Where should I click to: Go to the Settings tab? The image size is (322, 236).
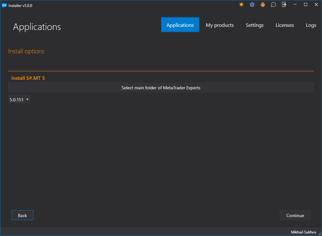pos(255,25)
